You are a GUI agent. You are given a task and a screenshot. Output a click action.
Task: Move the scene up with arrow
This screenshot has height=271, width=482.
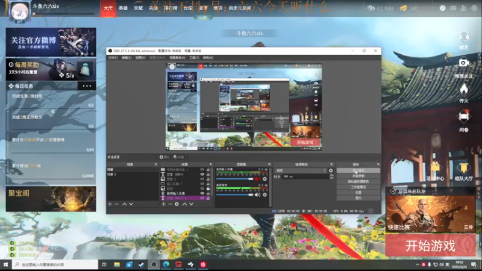[x=125, y=204]
